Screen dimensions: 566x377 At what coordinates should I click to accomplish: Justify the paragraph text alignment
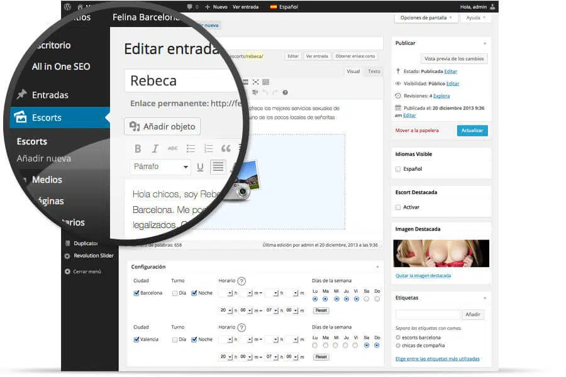tap(218, 167)
